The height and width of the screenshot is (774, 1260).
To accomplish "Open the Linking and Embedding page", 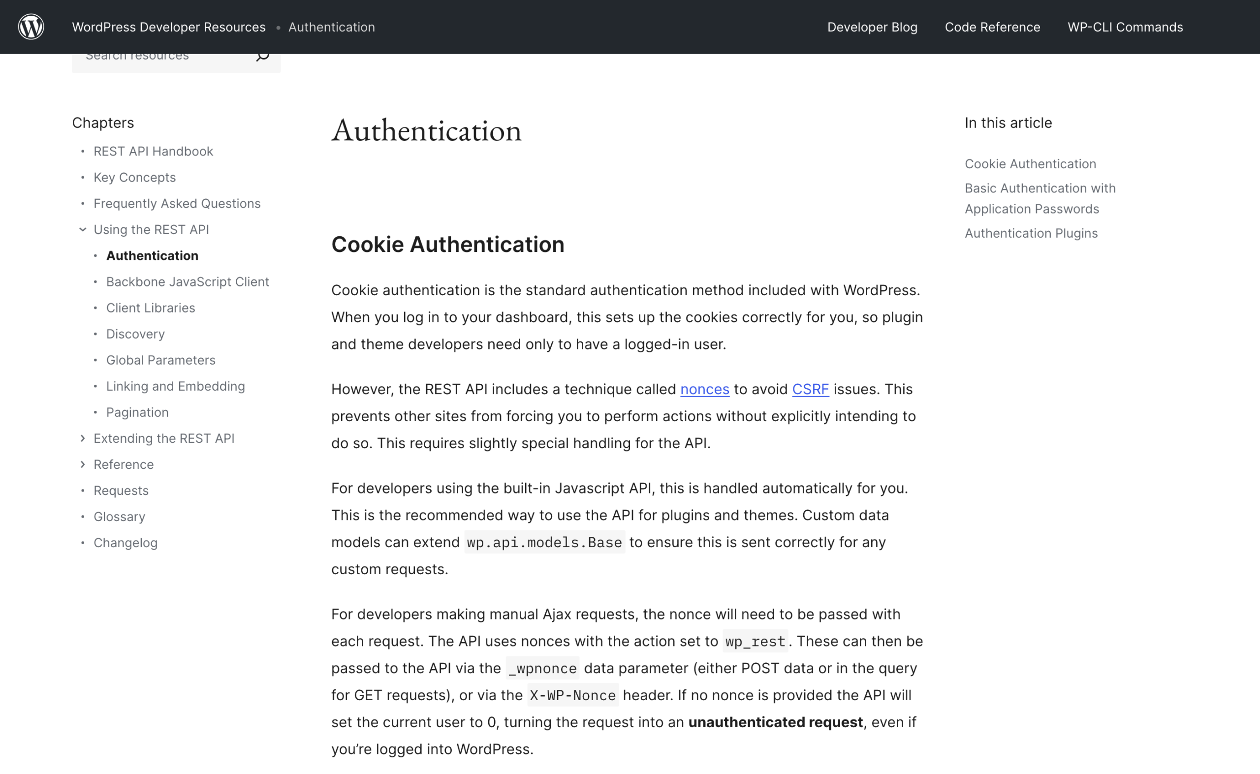I will 176,386.
